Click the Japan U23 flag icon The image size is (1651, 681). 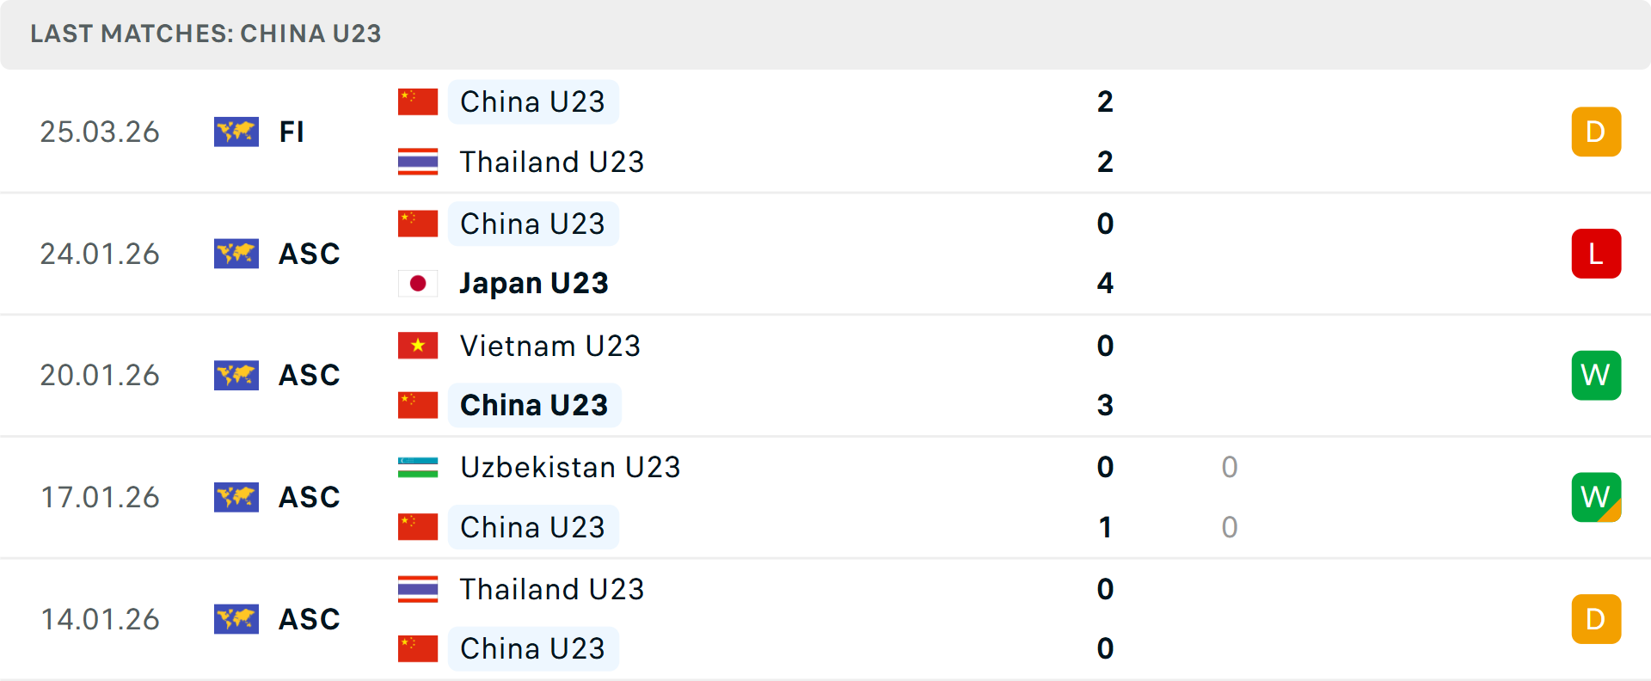pos(418,283)
